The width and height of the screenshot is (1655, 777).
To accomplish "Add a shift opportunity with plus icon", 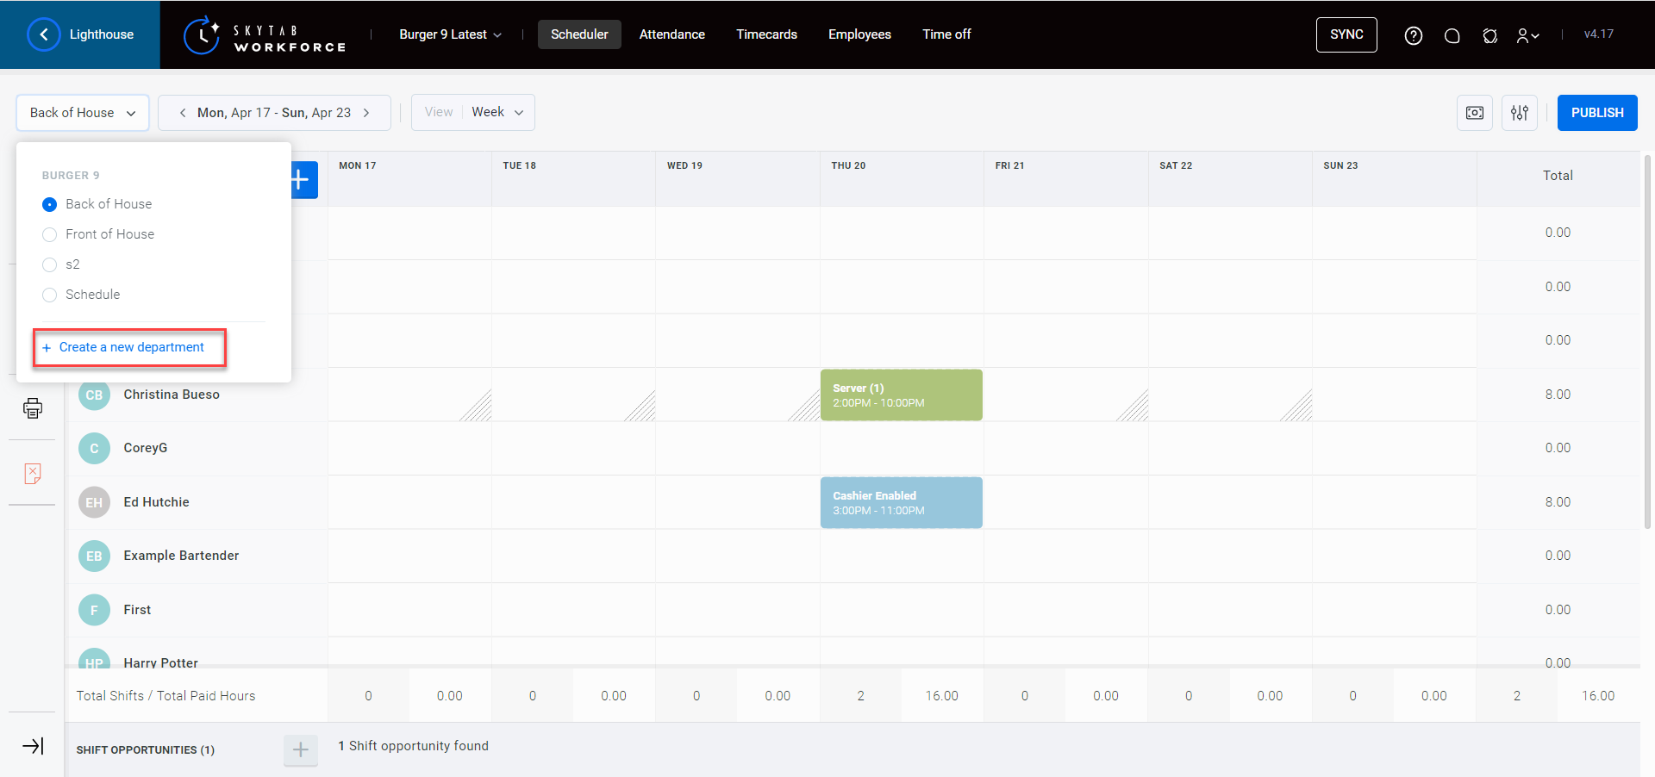I will tap(300, 749).
